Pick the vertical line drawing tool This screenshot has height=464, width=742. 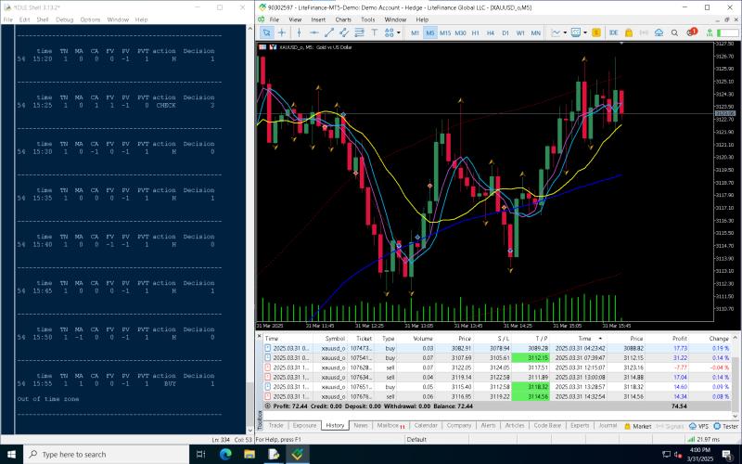point(299,32)
